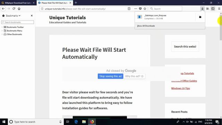Viewport: 222px width, 125px height.
Task: Click Type here to search box
Action: click(35, 122)
